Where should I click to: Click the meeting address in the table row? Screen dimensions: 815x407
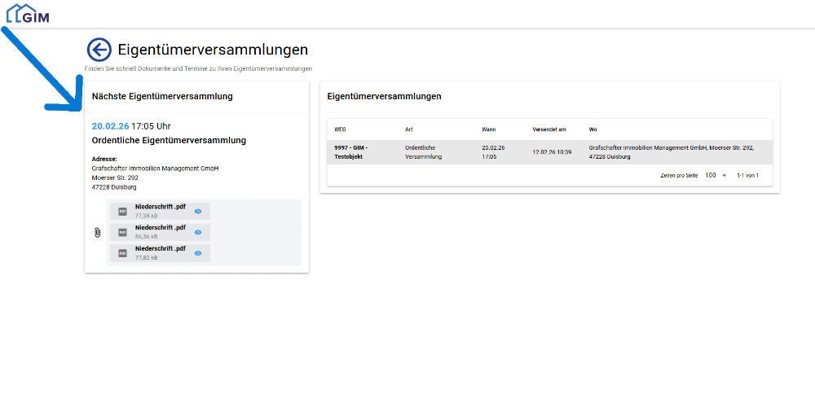[671, 152]
